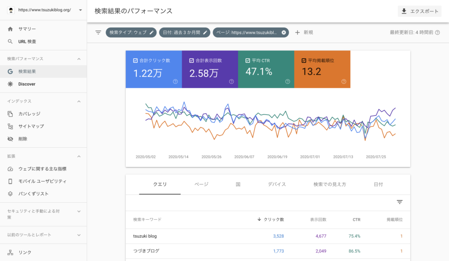Toggle the 平均掲載順位 checkbox
449x261 pixels.
coord(304,61)
